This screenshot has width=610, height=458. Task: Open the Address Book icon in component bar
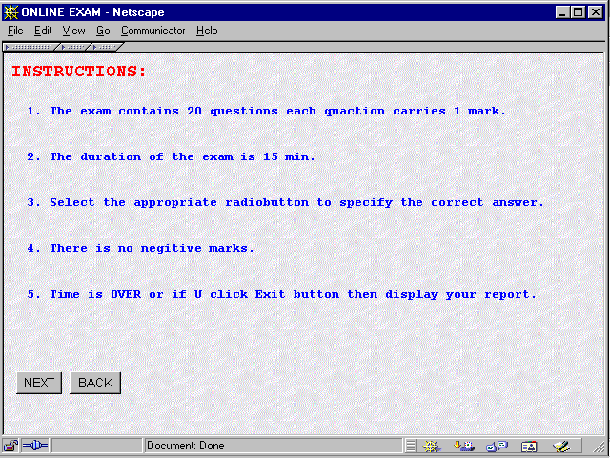(x=529, y=447)
